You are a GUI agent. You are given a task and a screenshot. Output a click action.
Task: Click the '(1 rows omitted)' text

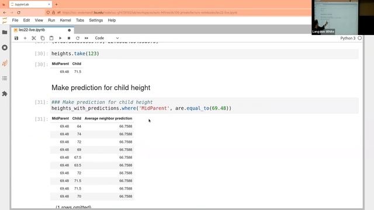[x=73, y=207]
